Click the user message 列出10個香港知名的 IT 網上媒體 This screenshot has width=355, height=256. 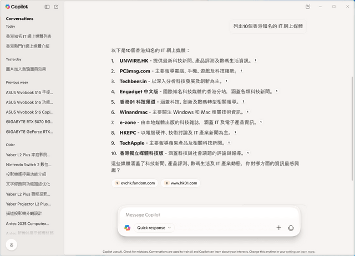point(268,26)
